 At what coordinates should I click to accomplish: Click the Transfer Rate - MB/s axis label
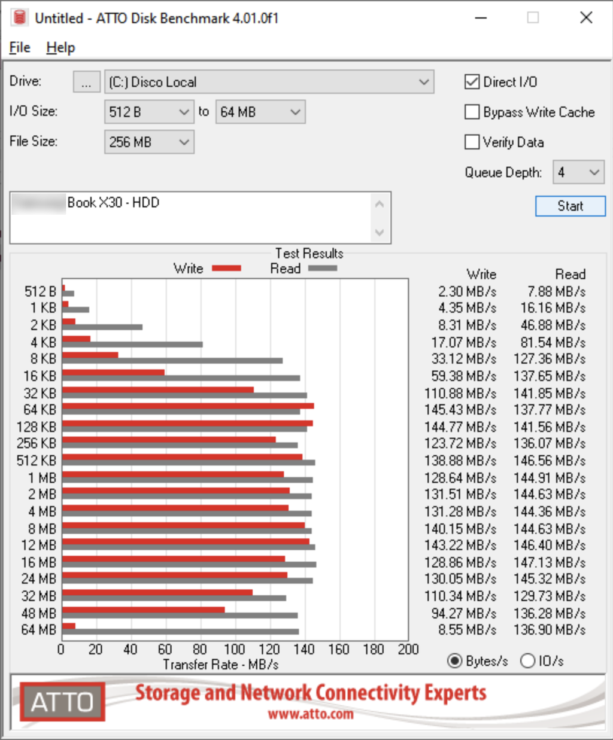tap(221, 665)
